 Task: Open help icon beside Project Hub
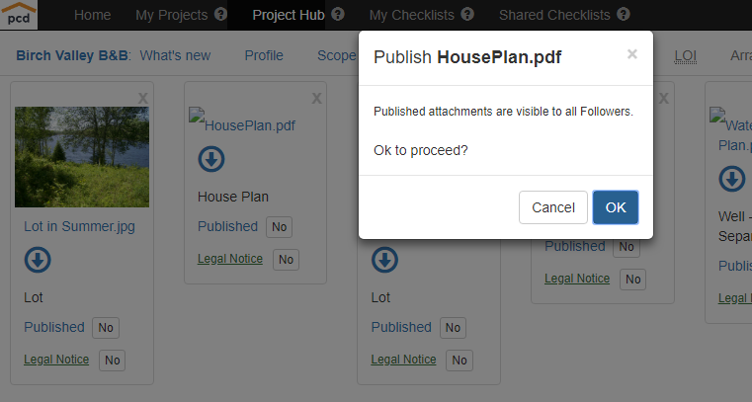(x=338, y=15)
